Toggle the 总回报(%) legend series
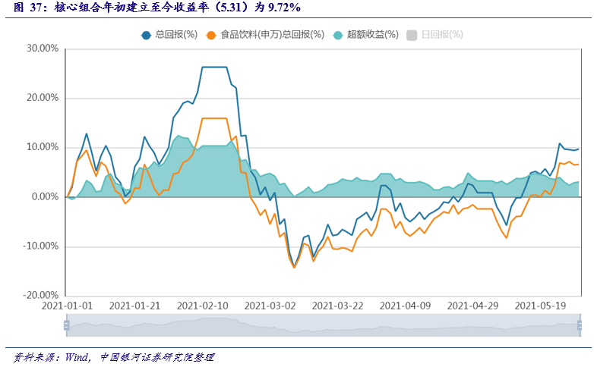The height and width of the screenshot is (367, 594). (169, 35)
